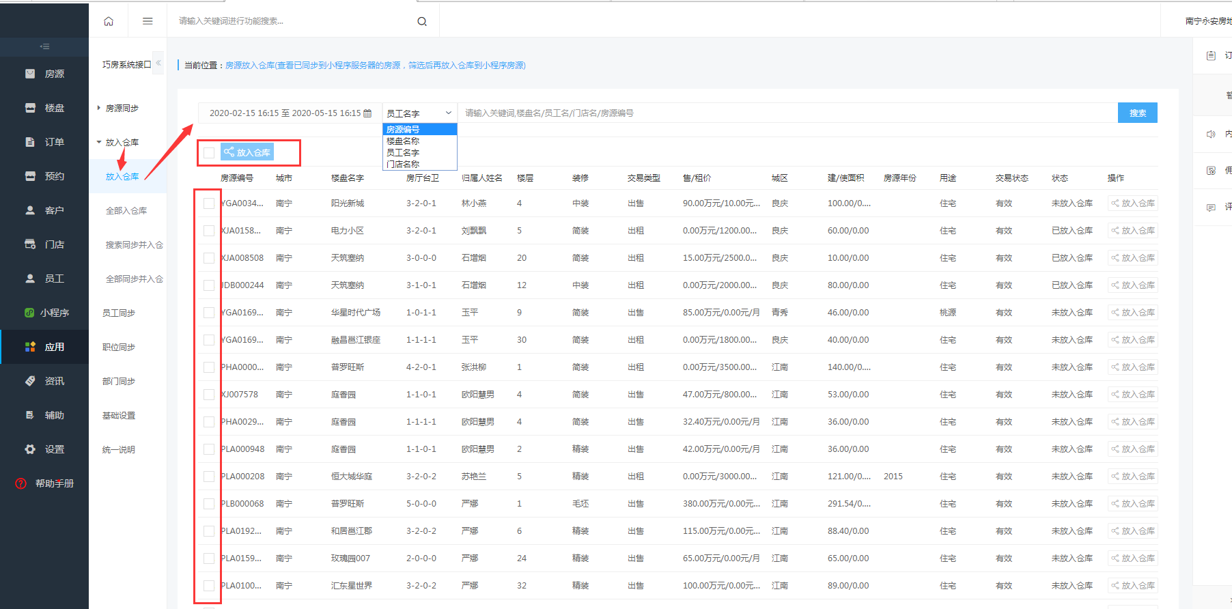Open 帮助手册 help icon
The height and width of the screenshot is (609, 1232).
tap(21, 483)
